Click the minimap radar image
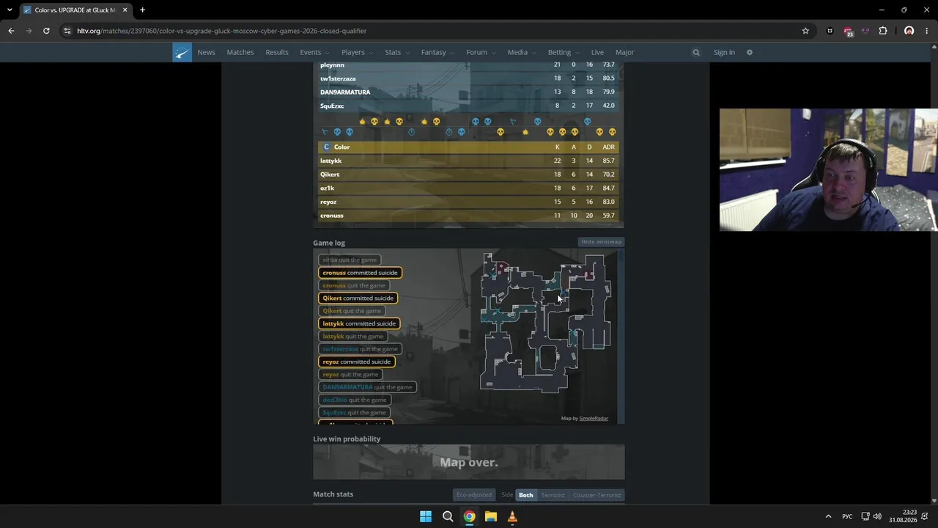Screen dimensions: 938x528 click(x=545, y=323)
